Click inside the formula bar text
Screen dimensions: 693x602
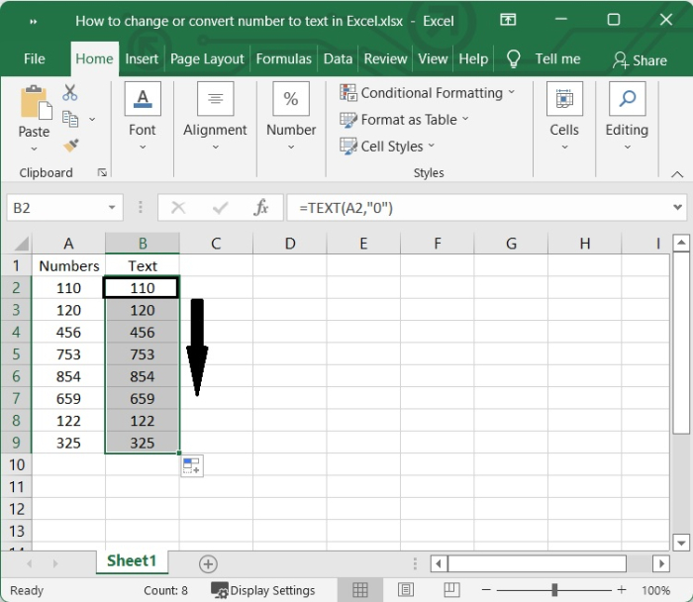[475, 208]
